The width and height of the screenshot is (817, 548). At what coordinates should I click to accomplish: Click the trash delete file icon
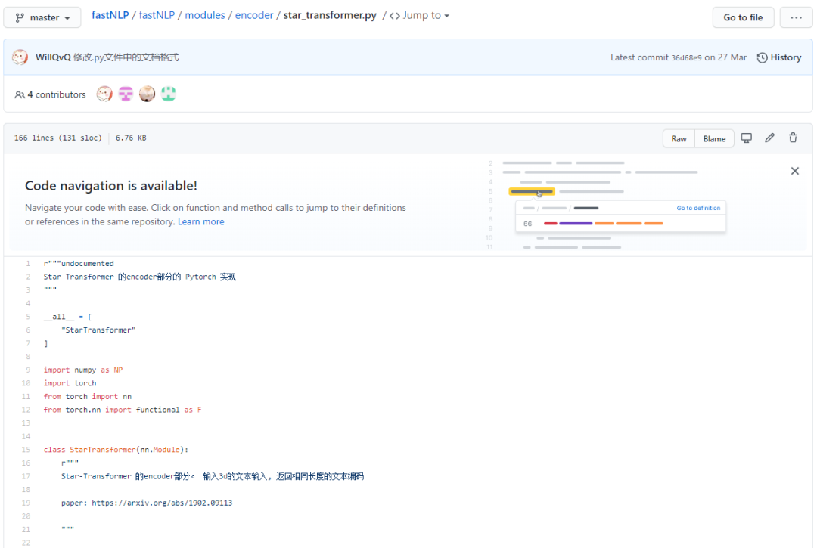click(793, 138)
